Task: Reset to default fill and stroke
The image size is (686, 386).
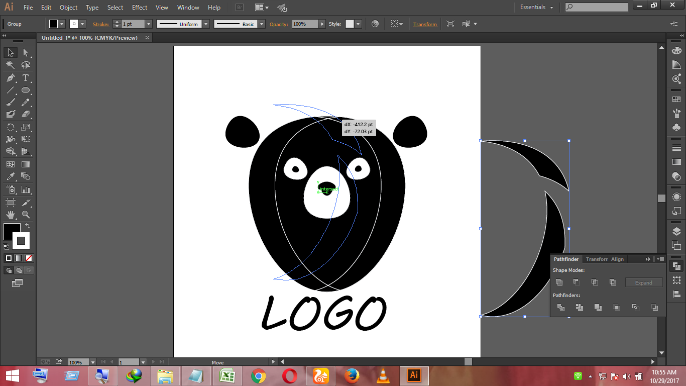Action: 6,247
